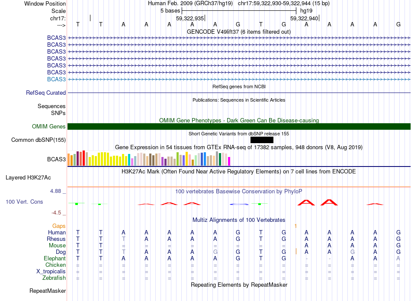Select the OMIM Genes track label

(x=49, y=127)
